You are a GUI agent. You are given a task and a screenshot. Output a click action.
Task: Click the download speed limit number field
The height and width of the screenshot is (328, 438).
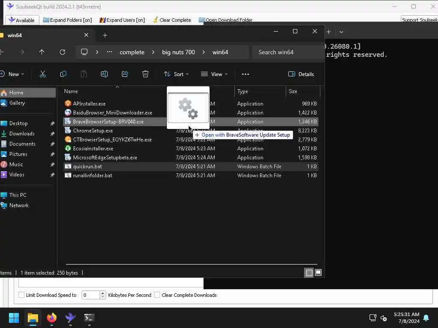pyautogui.click(x=91, y=295)
